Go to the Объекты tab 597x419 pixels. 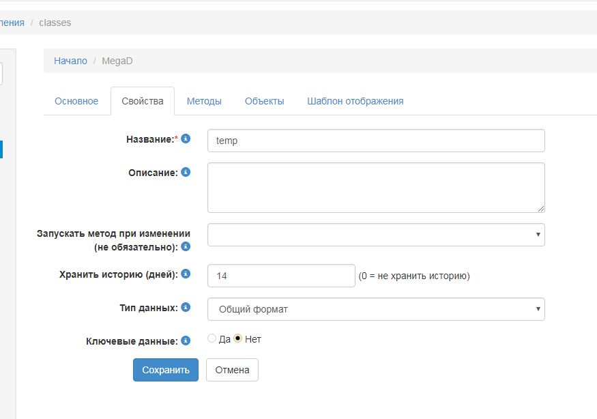coord(264,101)
